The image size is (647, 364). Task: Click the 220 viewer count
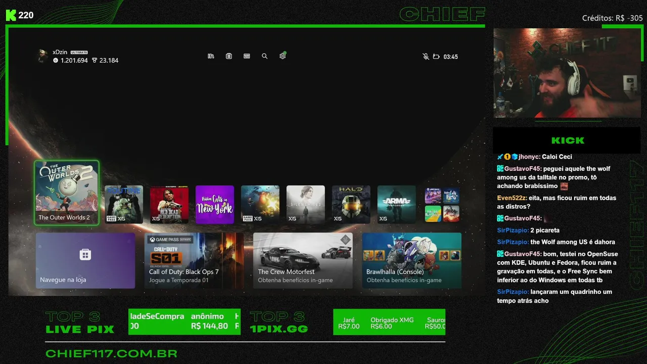(26, 15)
